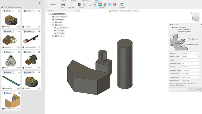Click share icon on Design01 card

coord(39,11)
